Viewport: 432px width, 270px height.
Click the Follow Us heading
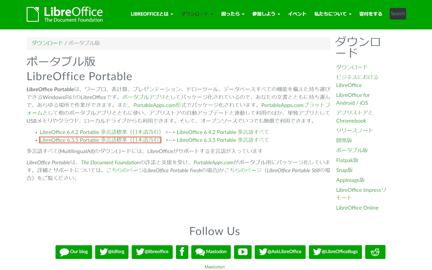215,231
